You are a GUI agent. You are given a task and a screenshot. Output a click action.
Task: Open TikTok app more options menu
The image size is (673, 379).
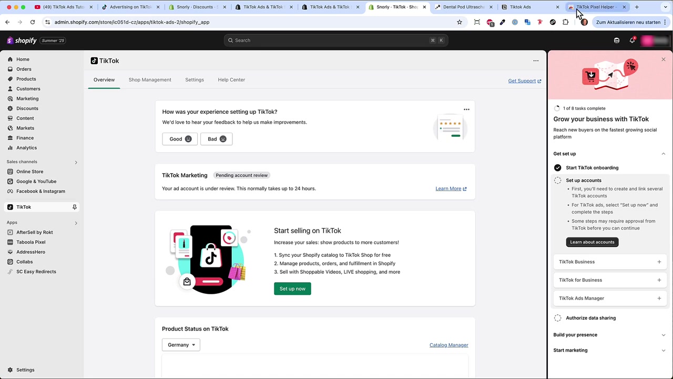[536, 61]
